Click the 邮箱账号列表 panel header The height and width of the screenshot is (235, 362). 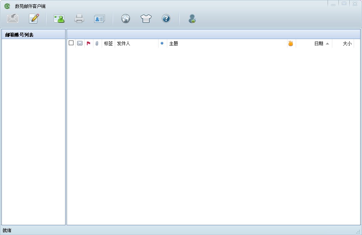click(x=33, y=35)
